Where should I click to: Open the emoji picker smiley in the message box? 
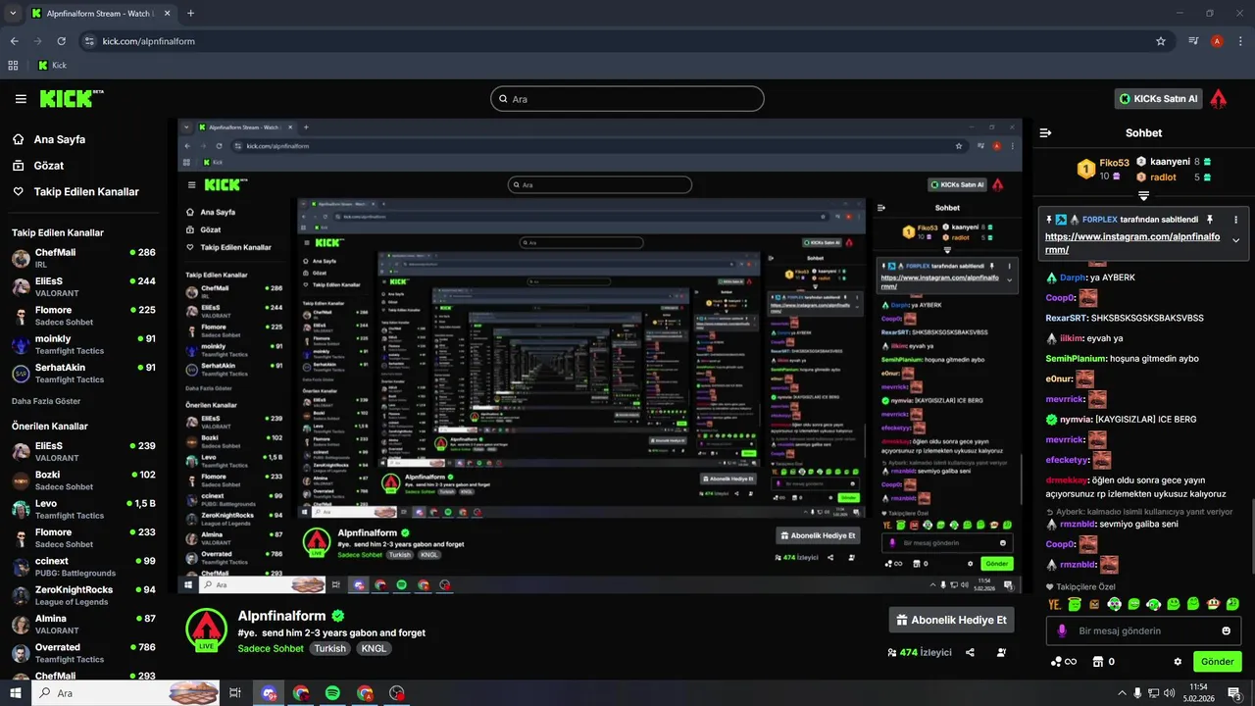click(x=1226, y=630)
